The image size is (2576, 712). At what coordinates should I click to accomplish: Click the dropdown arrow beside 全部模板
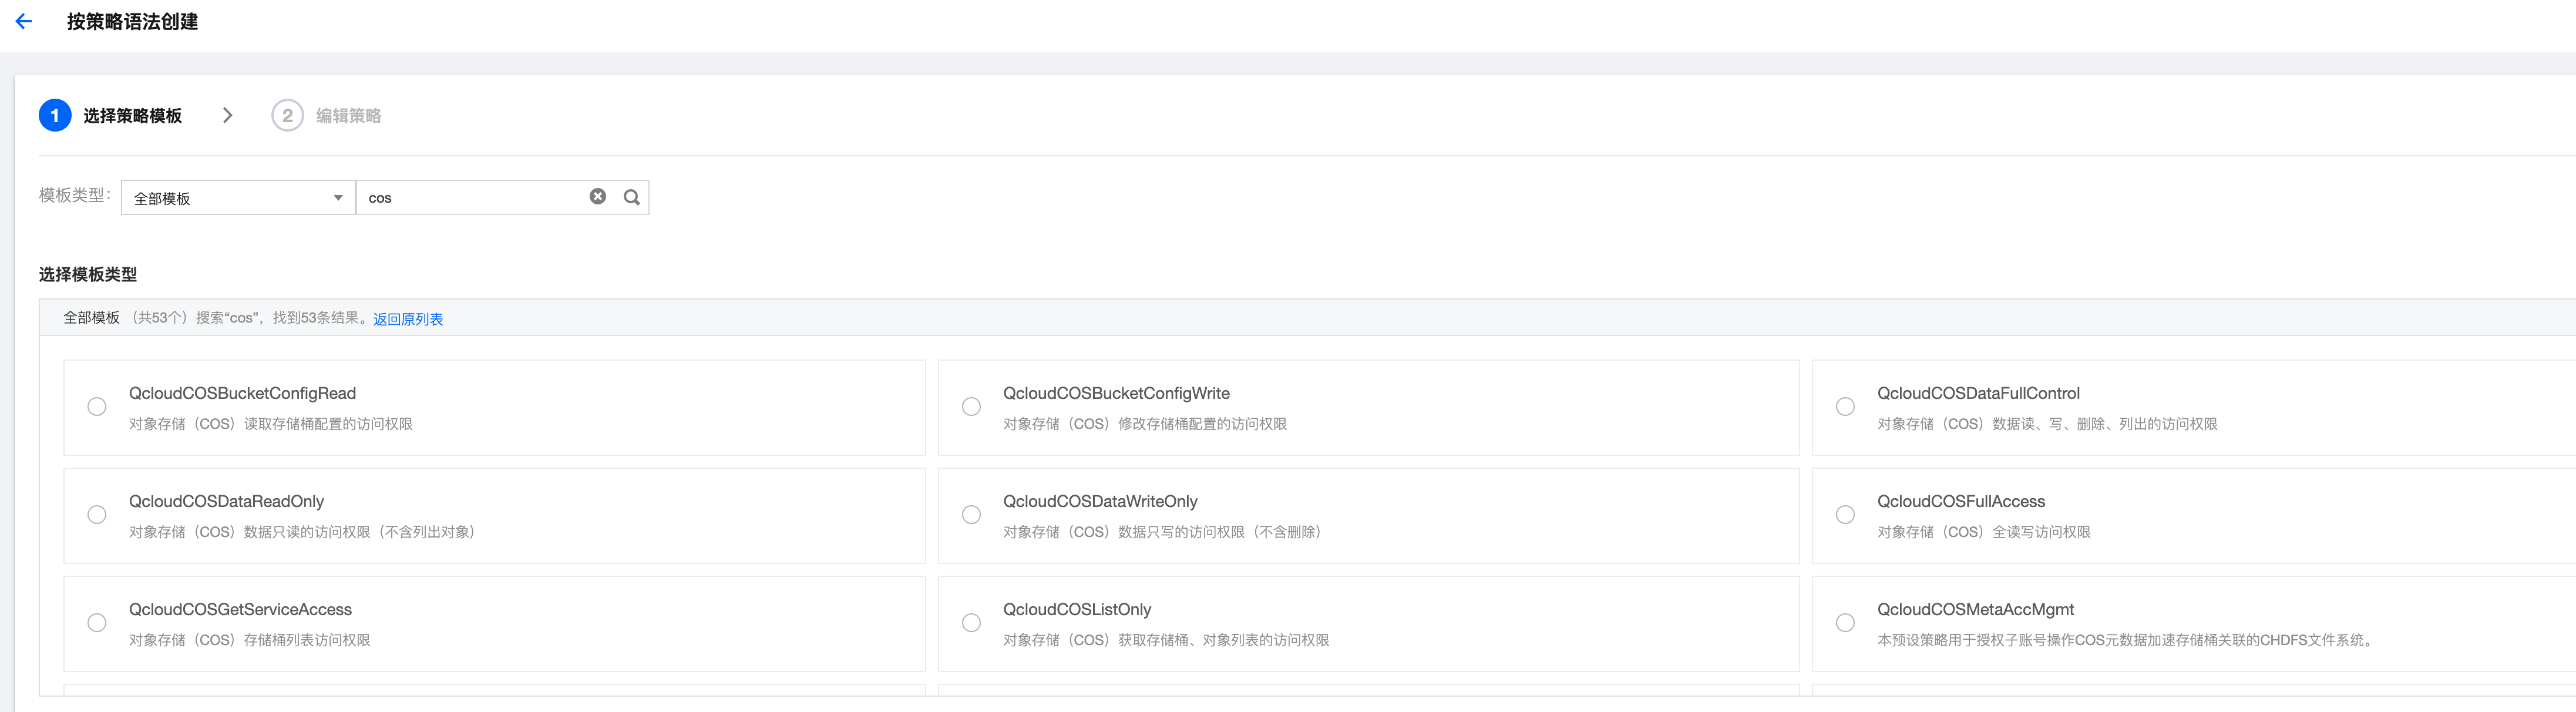(x=338, y=198)
